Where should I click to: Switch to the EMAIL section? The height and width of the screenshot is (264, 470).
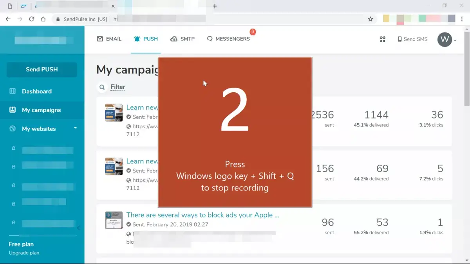pos(109,39)
